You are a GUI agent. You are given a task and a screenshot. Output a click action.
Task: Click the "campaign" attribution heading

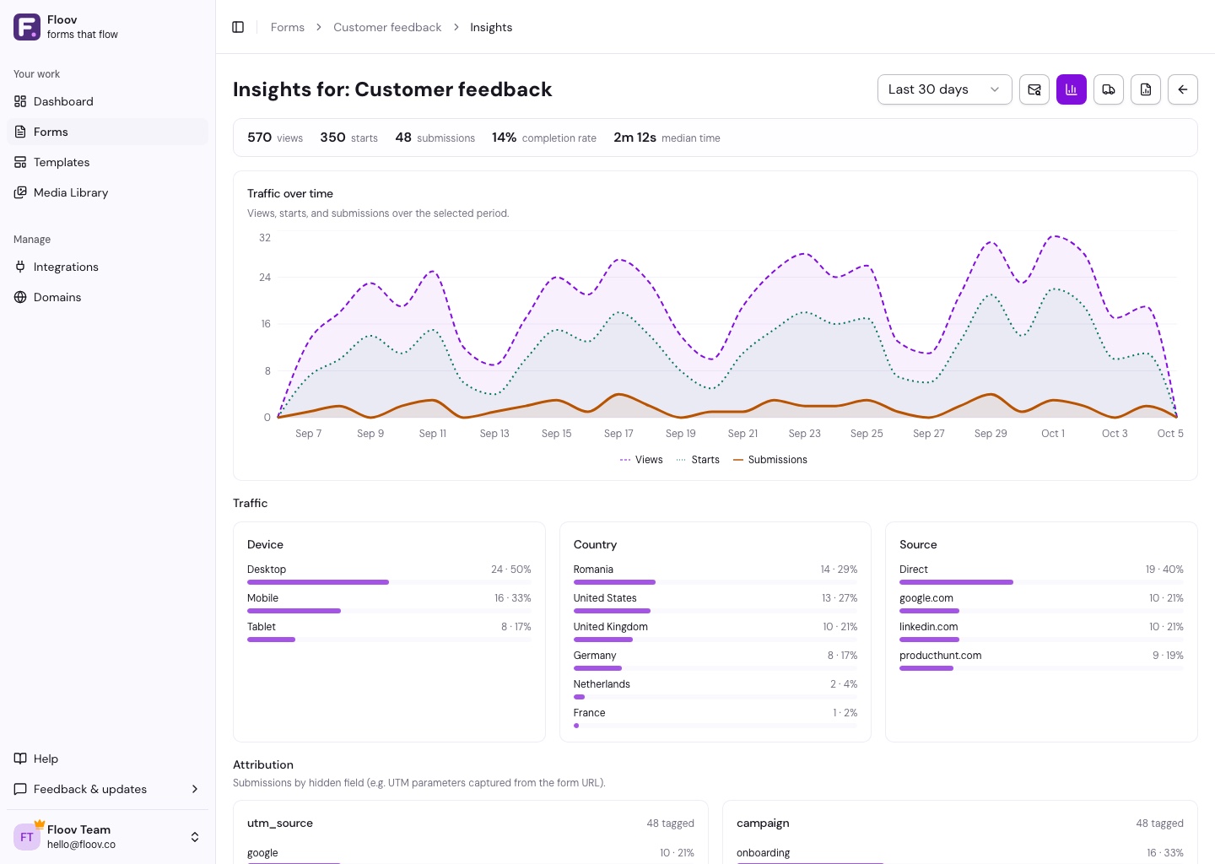tap(763, 823)
